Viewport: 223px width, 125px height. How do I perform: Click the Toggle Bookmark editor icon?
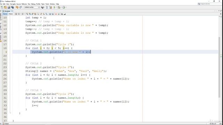point(46,14)
